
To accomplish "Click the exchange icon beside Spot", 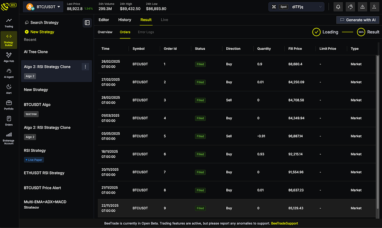I will pyautogui.click(x=274, y=7).
